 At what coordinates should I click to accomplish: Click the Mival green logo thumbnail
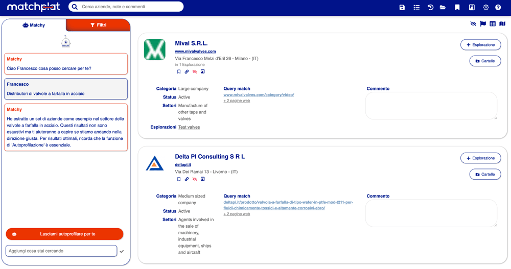155,50
